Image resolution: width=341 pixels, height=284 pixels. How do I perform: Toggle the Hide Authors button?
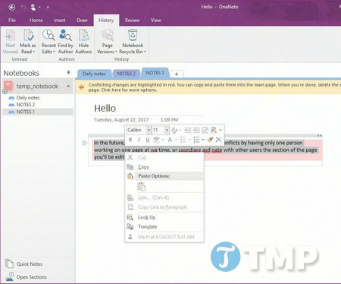coord(83,41)
